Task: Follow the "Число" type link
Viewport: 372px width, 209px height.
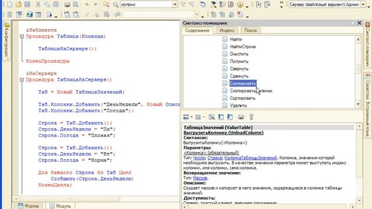Action: coord(199,158)
